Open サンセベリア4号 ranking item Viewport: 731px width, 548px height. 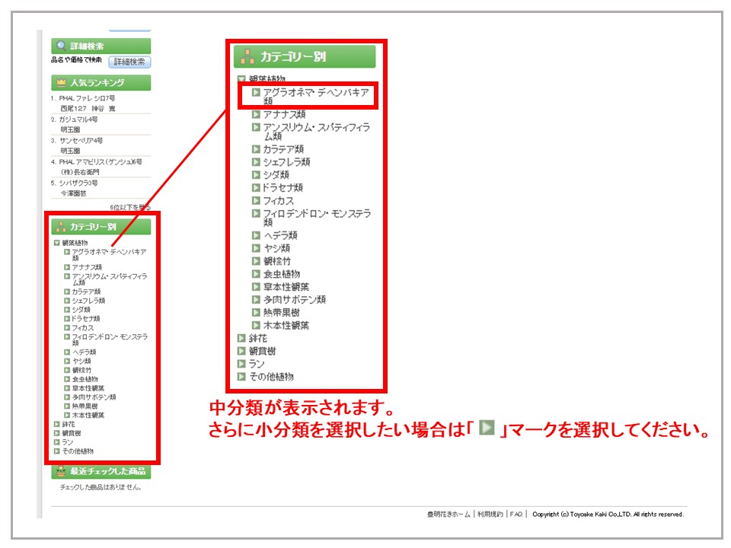(x=81, y=141)
